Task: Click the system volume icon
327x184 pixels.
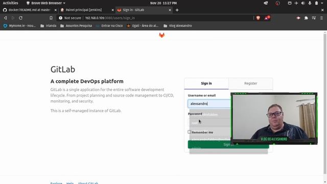Action: [303, 3]
